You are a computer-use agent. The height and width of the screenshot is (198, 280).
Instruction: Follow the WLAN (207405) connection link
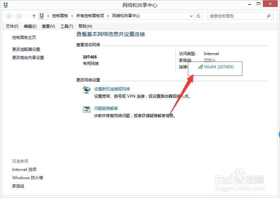coord(219,67)
